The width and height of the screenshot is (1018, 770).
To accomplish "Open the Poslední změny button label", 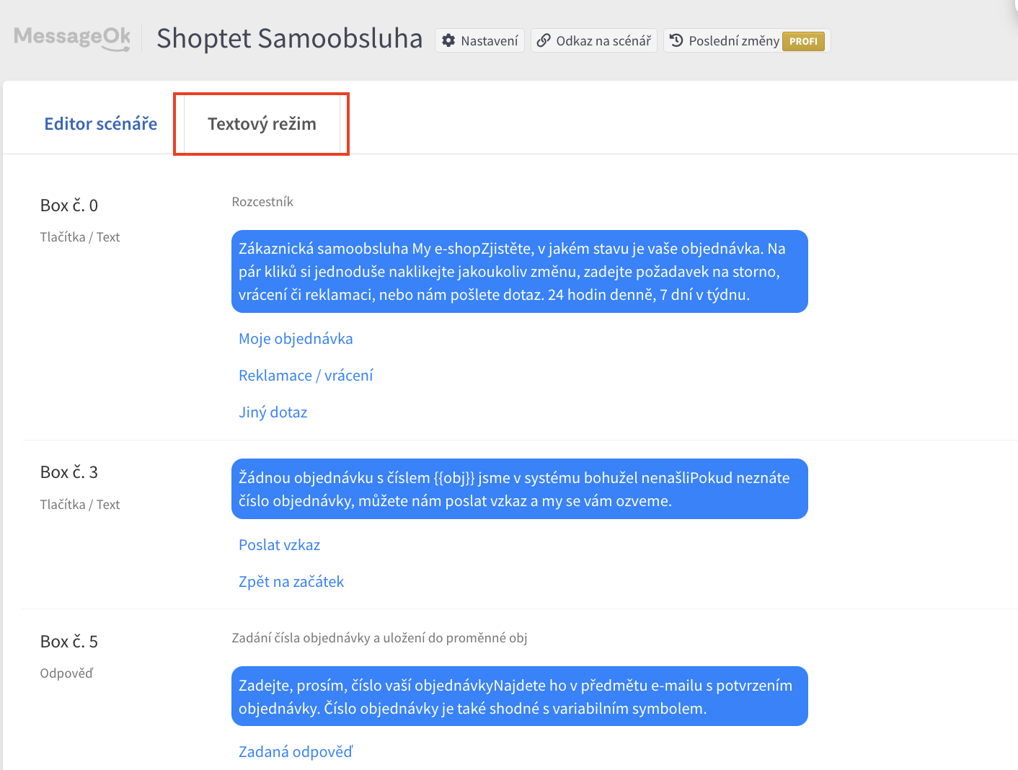I will 733,41.
